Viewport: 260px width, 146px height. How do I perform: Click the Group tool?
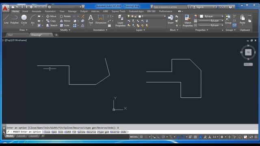coord(228,19)
